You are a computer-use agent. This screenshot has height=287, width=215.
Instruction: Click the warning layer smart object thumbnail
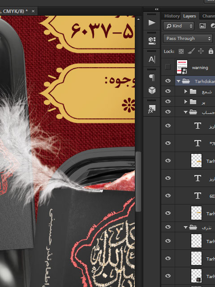(182, 67)
